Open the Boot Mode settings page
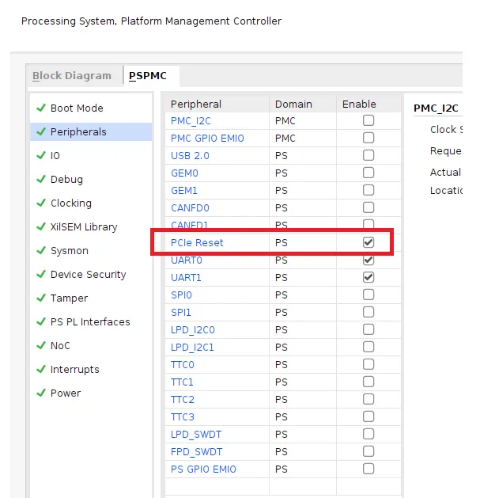This screenshot has width=480, height=498. (x=77, y=108)
